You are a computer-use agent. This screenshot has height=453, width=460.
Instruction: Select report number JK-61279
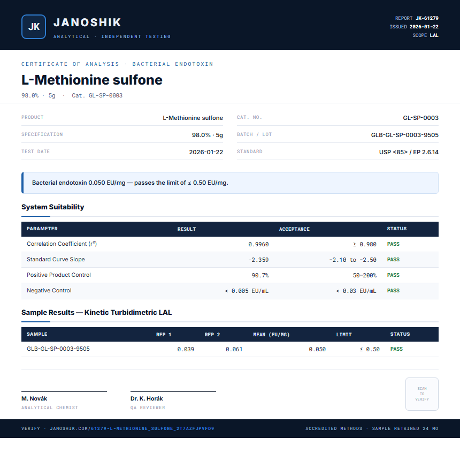pyautogui.click(x=427, y=18)
